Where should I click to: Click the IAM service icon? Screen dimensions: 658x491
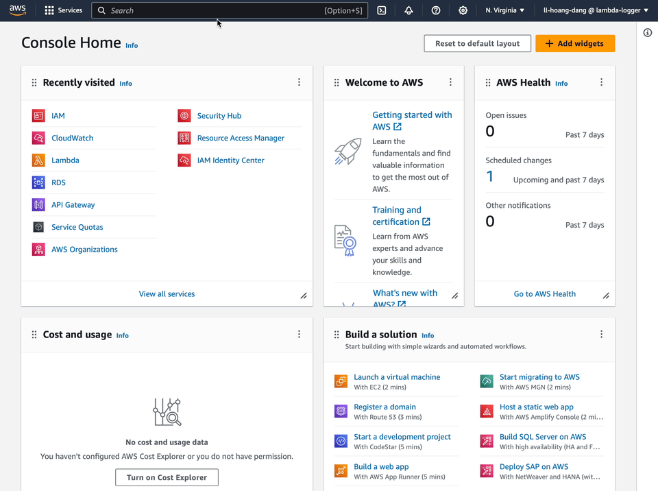point(38,115)
